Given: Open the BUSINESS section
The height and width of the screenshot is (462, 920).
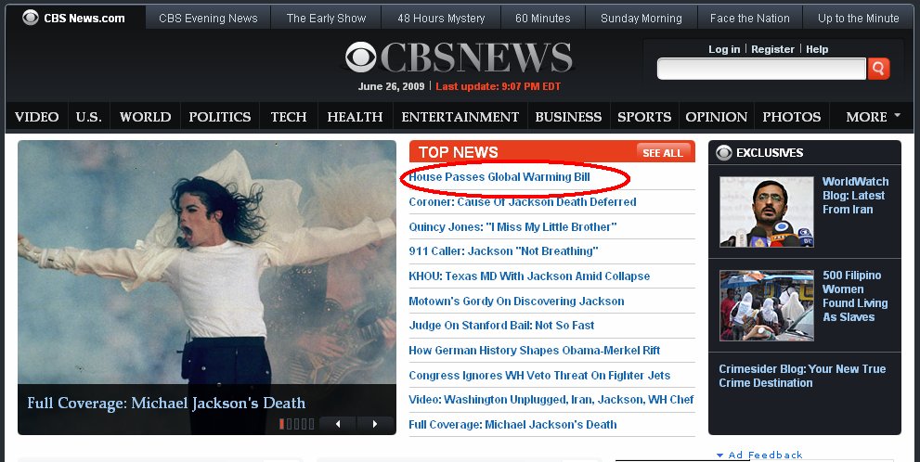Looking at the screenshot, I should point(568,117).
